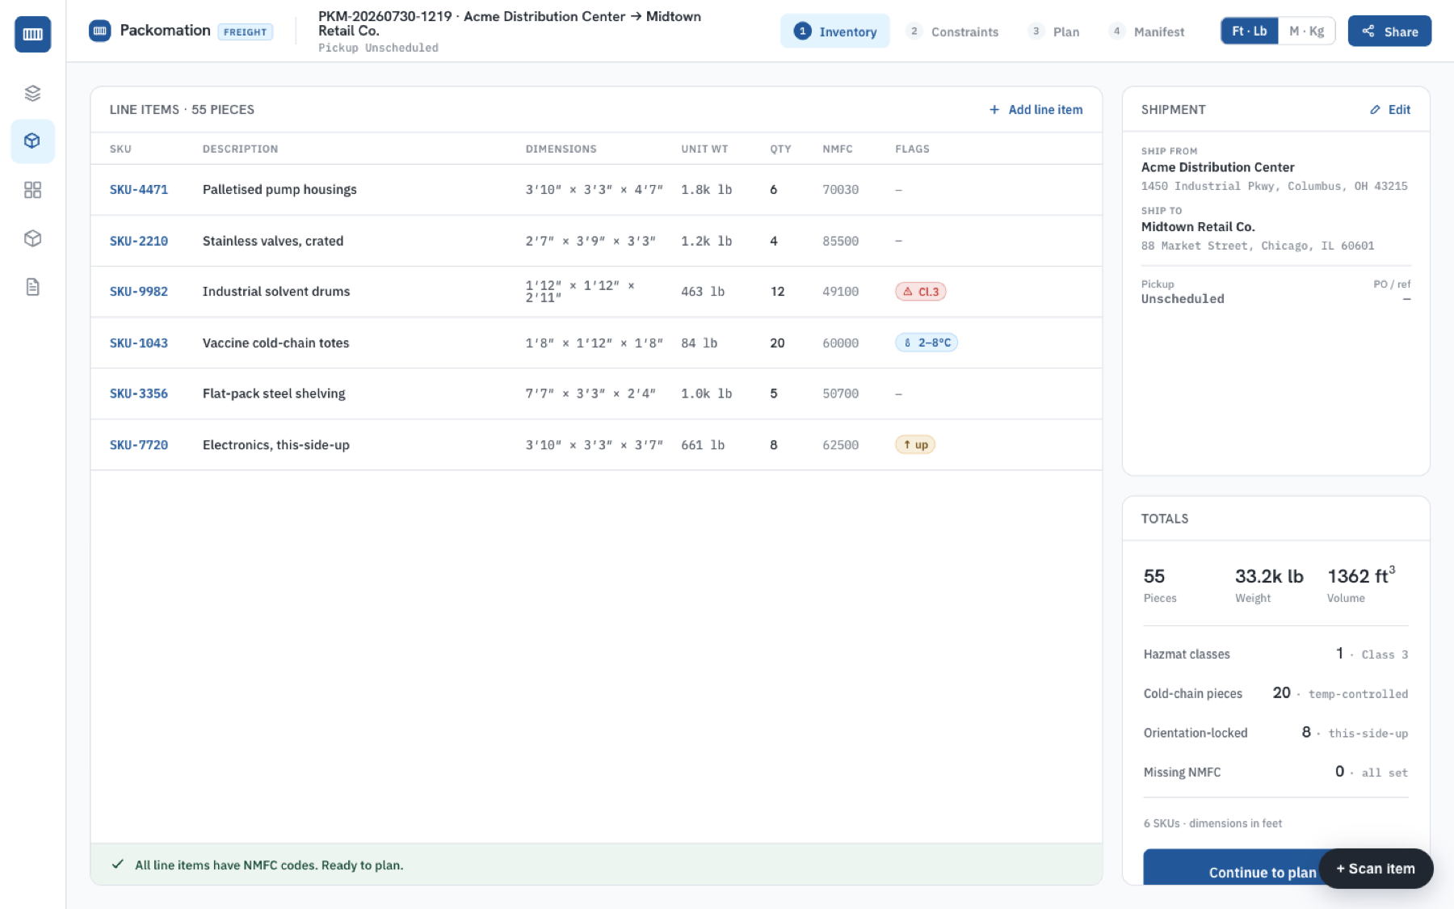Go to step 1 Inventory
The width and height of the screenshot is (1454, 909).
click(x=835, y=32)
